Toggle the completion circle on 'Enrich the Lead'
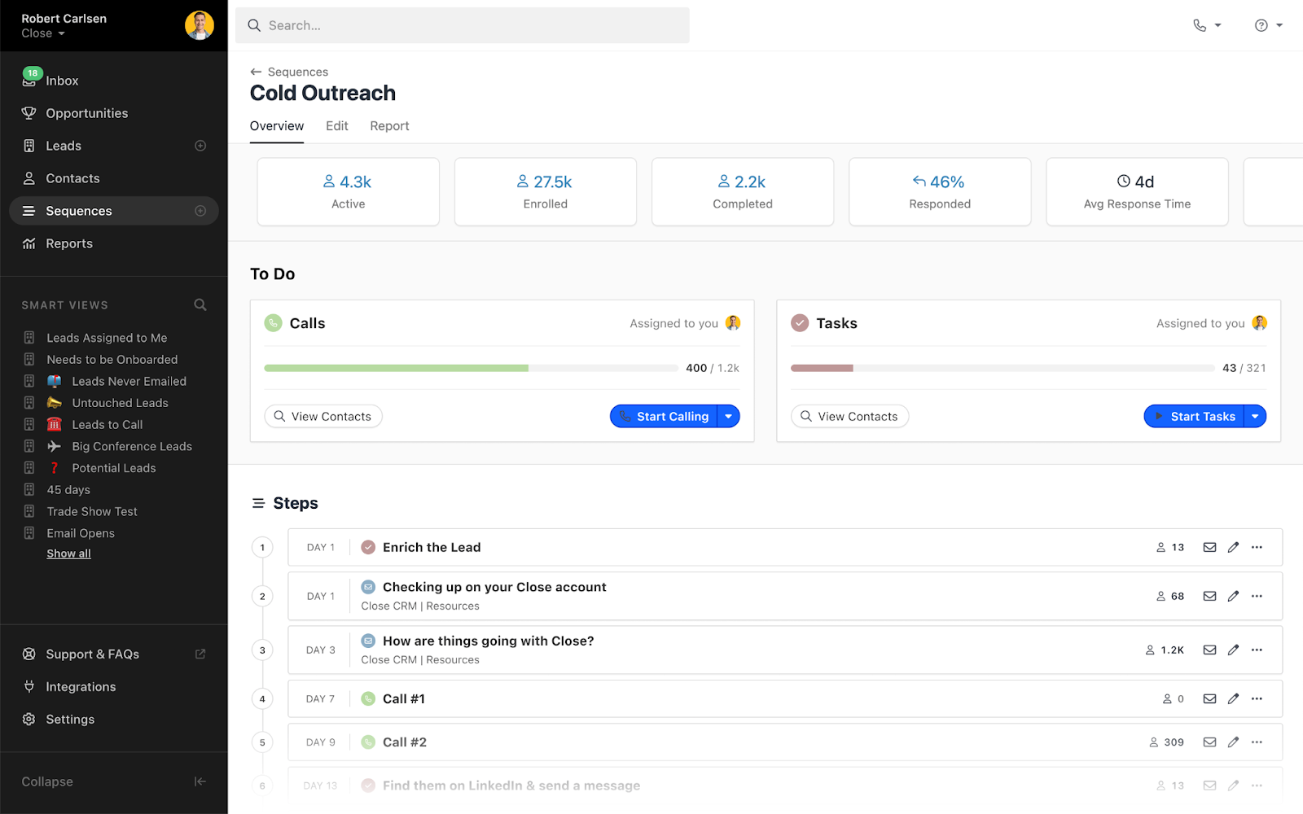The image size is (1303, 814). 367,547
